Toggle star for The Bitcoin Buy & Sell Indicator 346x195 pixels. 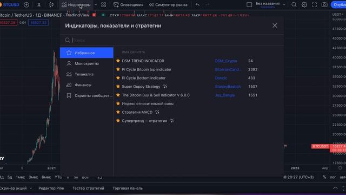(x=118, y=95)
